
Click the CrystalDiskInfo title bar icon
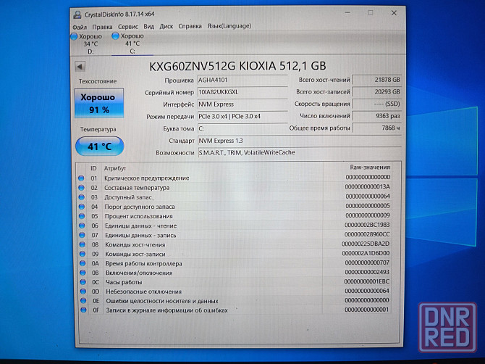coord(77,15)
